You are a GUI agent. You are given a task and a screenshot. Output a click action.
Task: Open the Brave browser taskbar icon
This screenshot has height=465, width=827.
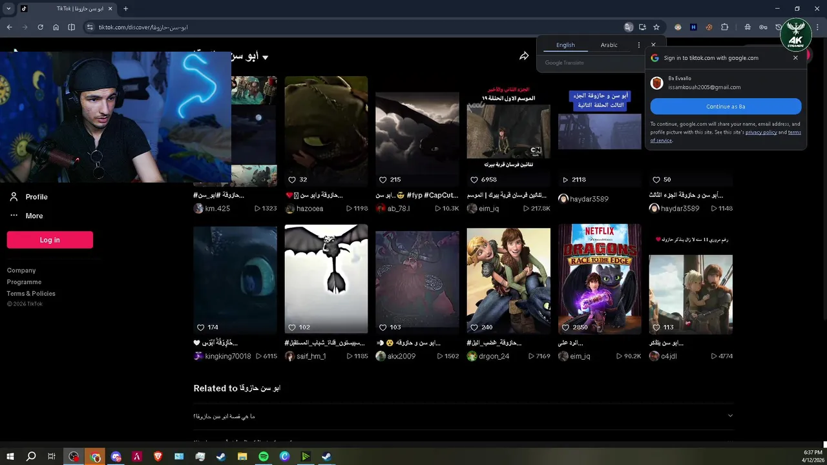pyautogui.click(x=158, y=457)
